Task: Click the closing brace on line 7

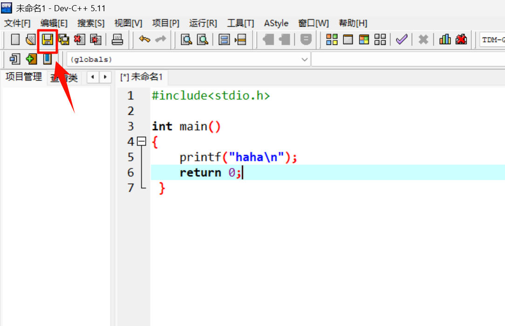Action: (162, 188)
